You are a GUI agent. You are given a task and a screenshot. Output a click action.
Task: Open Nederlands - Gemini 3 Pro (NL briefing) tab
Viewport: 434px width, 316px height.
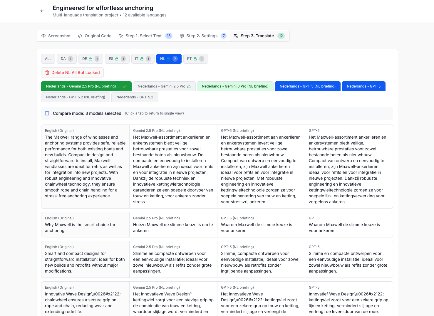click(x=235, y=86)
